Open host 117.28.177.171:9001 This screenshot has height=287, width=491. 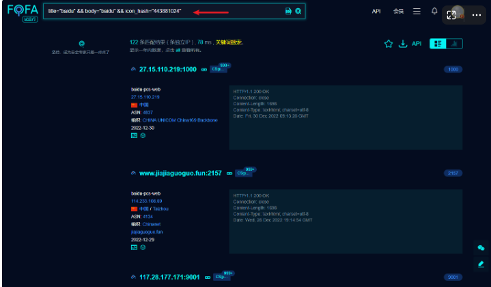pos(169,277)
